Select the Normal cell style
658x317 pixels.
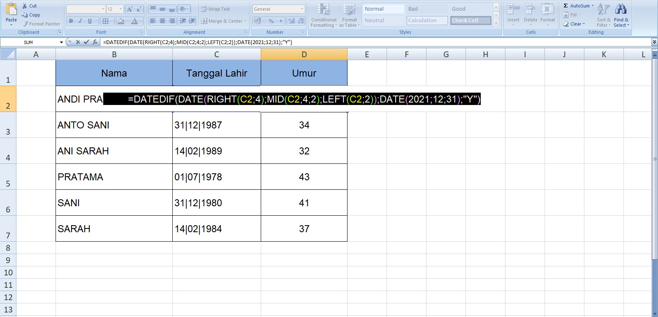(383, 9)
